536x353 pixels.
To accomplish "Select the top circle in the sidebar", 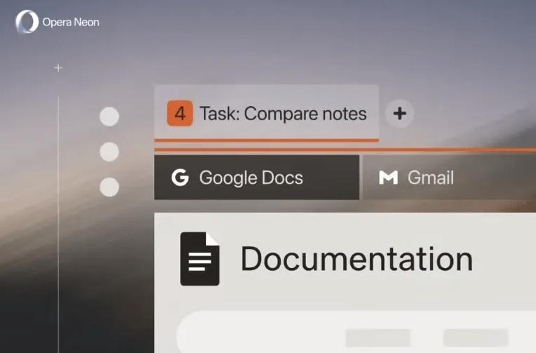I will point(109,117).
